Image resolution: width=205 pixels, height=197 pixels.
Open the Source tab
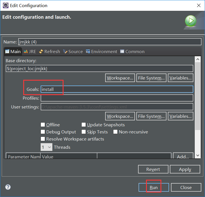[x=73, y=52]
